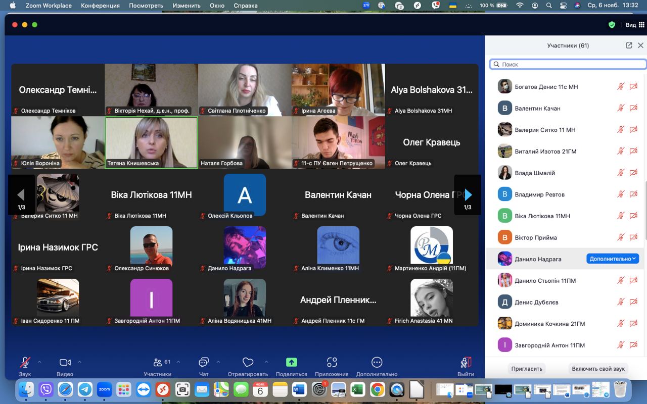Toggle mic icon for Валентин Качан in list
Screen dimensions: 647x404
tap(621, 108)
